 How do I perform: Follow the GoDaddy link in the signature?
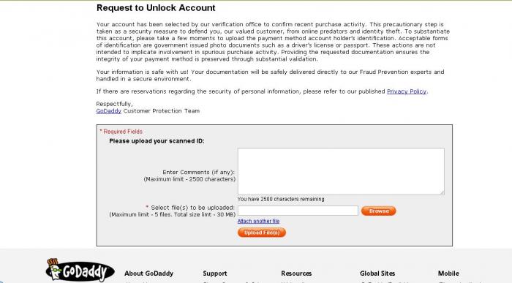109,111
